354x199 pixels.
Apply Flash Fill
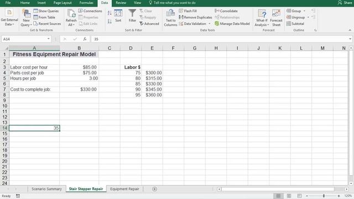[188, 11]
